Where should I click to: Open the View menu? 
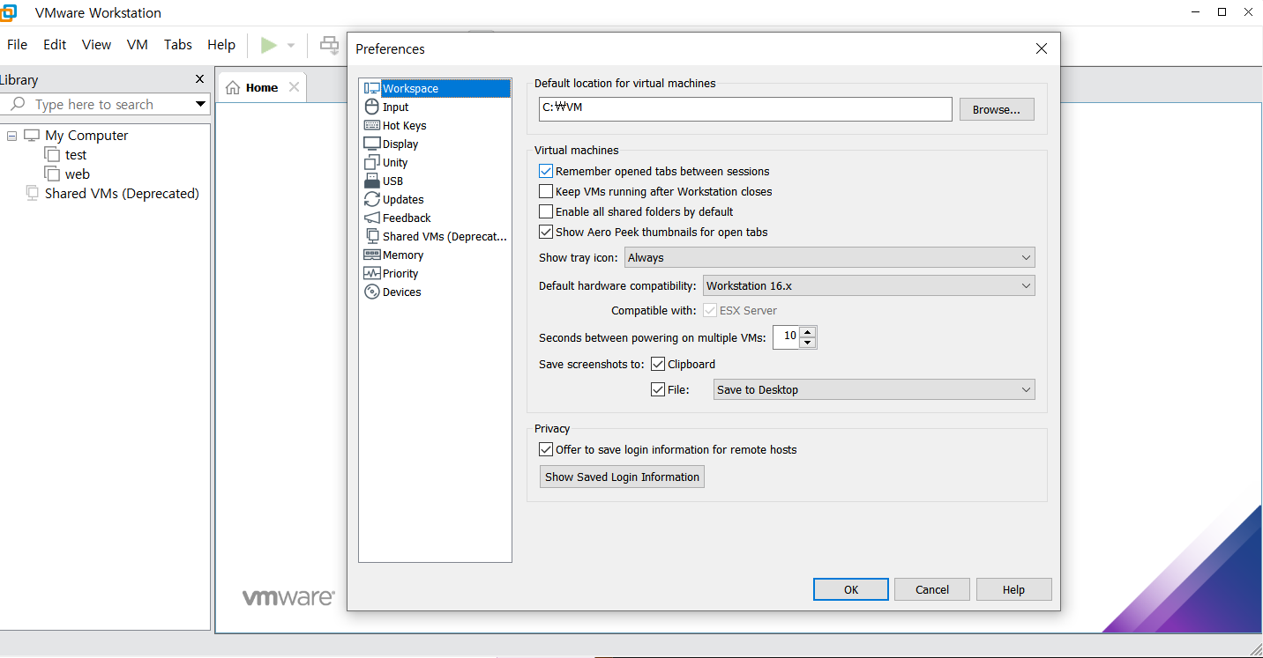point(96,45)
